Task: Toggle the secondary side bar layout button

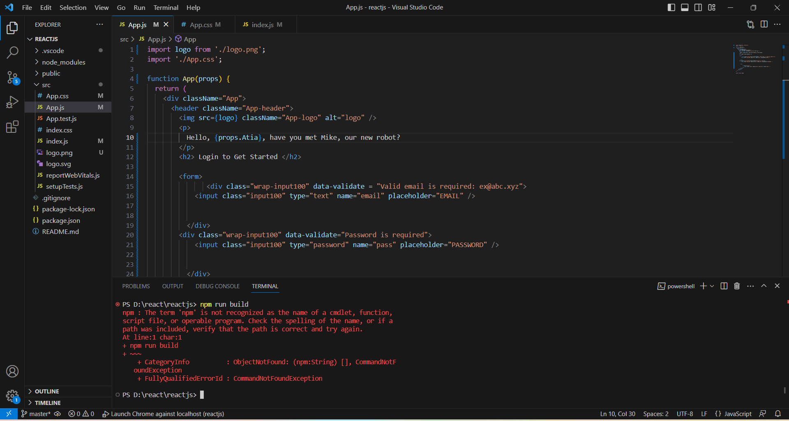Action: 698,7
